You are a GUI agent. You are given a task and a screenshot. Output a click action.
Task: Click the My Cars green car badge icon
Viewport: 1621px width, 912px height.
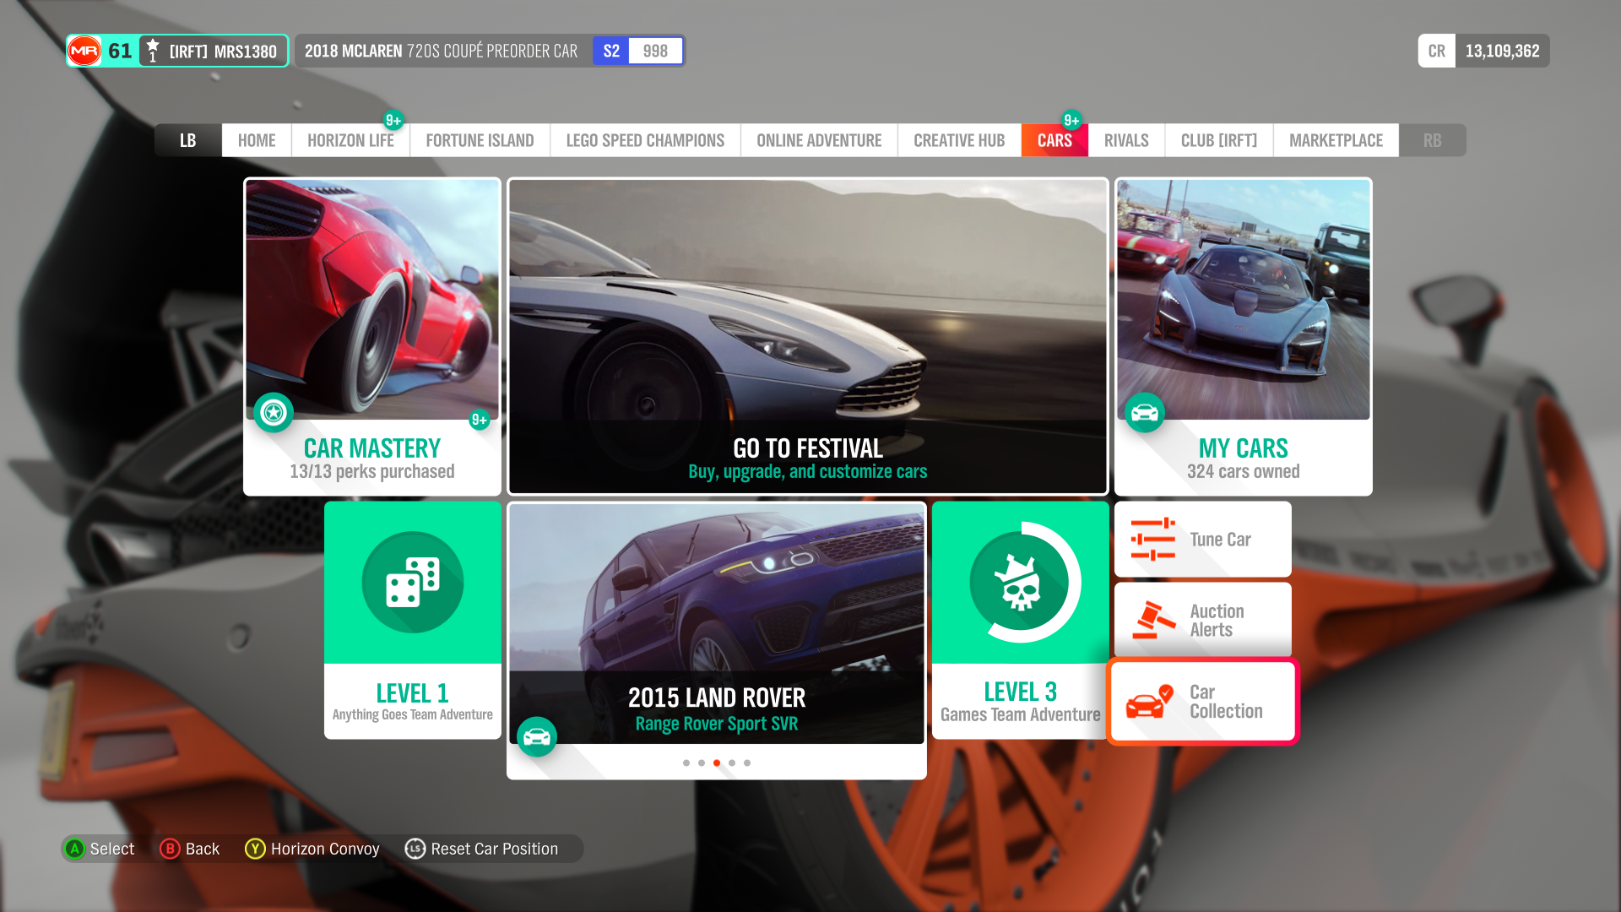coord(1145,412)
